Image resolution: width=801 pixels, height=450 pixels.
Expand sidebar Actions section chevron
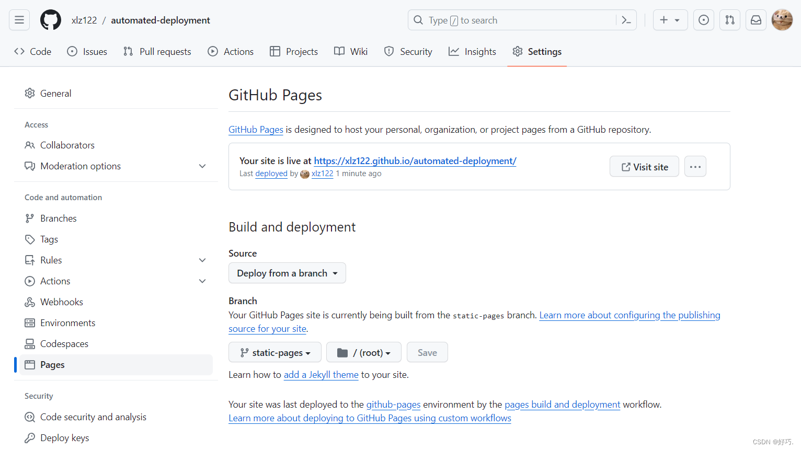coord(202,281)
